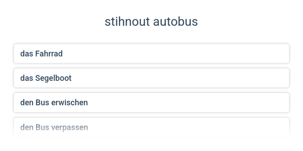Select the sailboat answer "das Segelboot"

151,78
